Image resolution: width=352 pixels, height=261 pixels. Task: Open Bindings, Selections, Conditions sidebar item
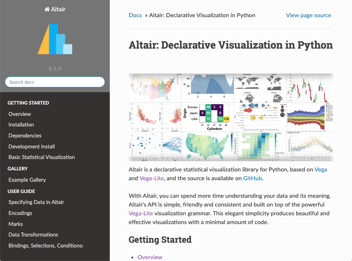point(46,246)
